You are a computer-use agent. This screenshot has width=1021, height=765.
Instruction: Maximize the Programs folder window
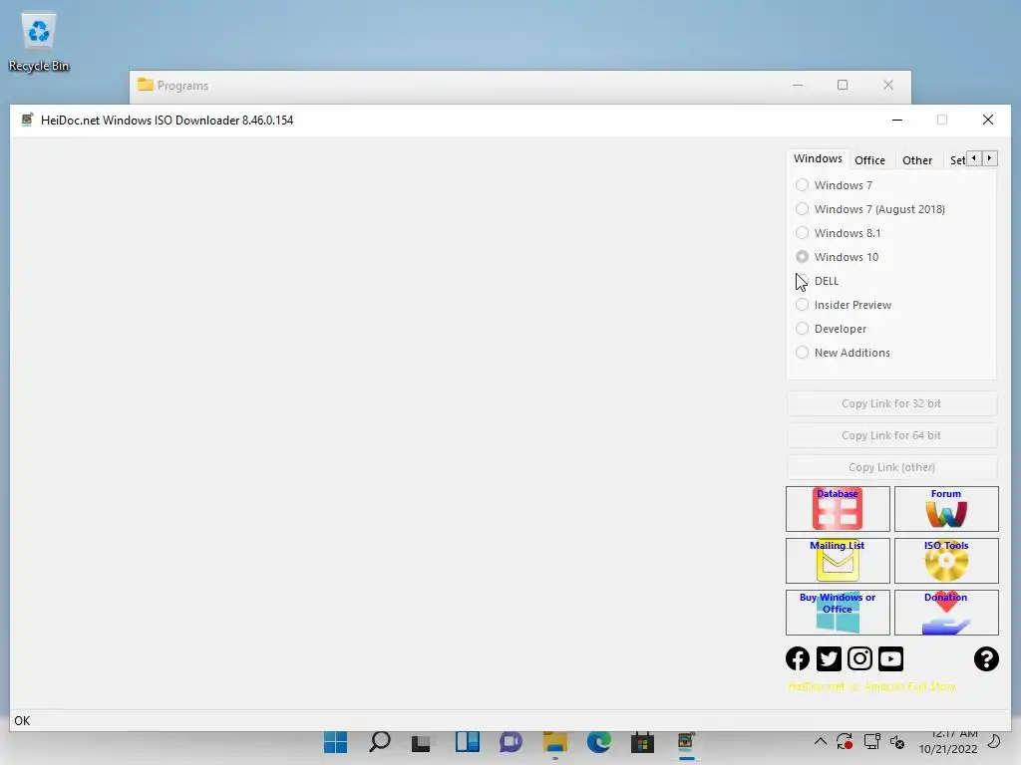(x=843, y=86)
